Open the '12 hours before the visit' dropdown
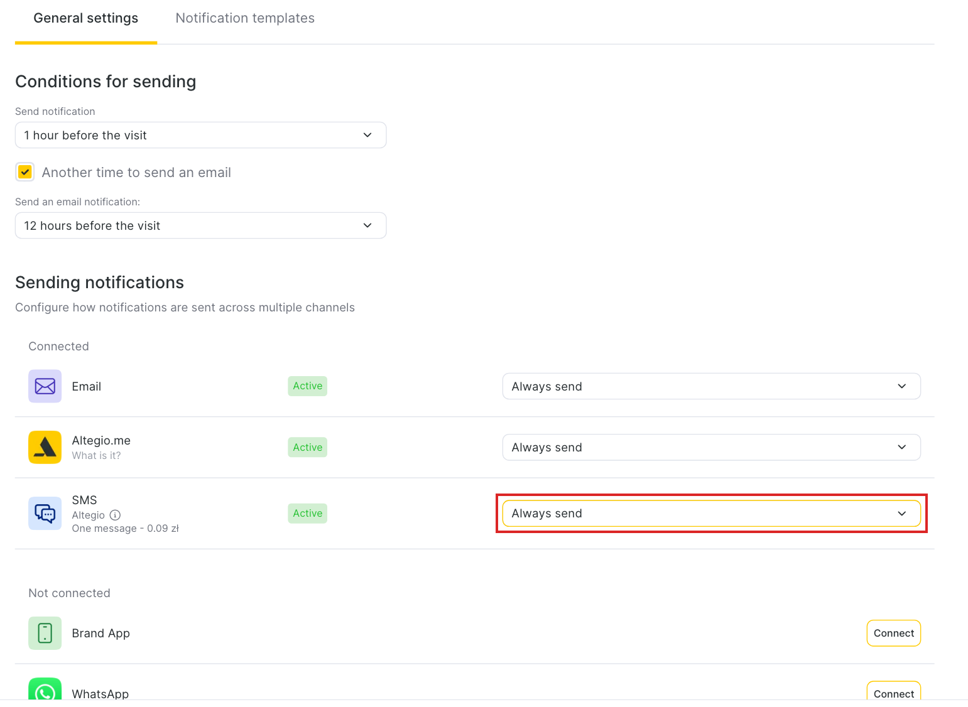This screenshot has width=968, height=707. click(200, 225)
